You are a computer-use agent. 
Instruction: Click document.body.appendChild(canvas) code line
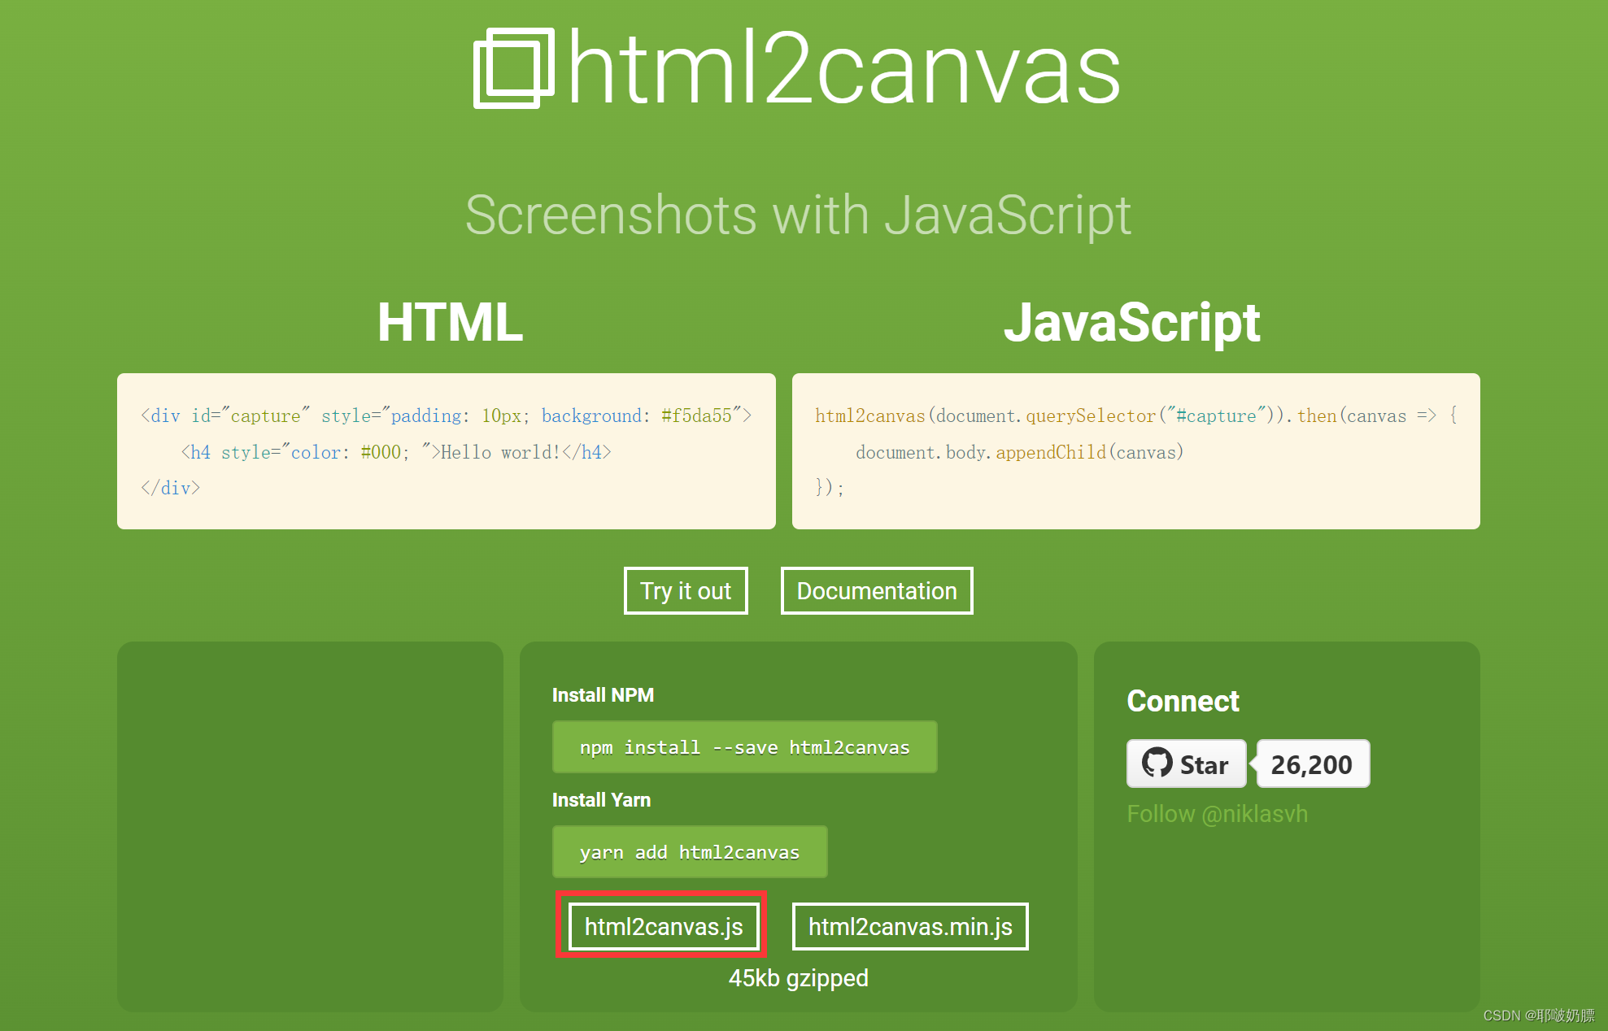click(1019, 452)
